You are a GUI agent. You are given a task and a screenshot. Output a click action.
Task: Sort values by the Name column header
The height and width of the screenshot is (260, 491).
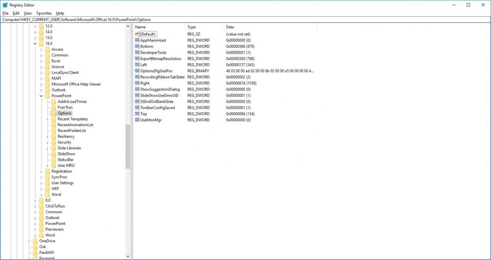[x=159, y=27]
